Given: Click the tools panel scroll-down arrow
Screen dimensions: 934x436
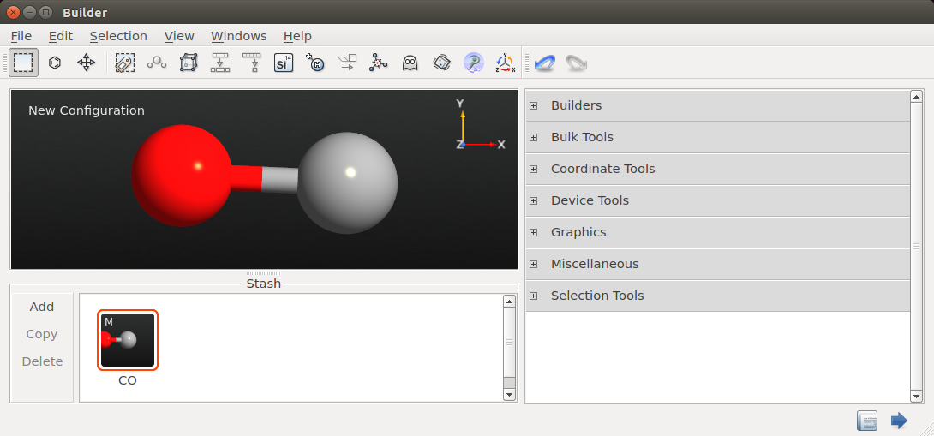Looking at the screenshot, I should [x=916, y=396].
